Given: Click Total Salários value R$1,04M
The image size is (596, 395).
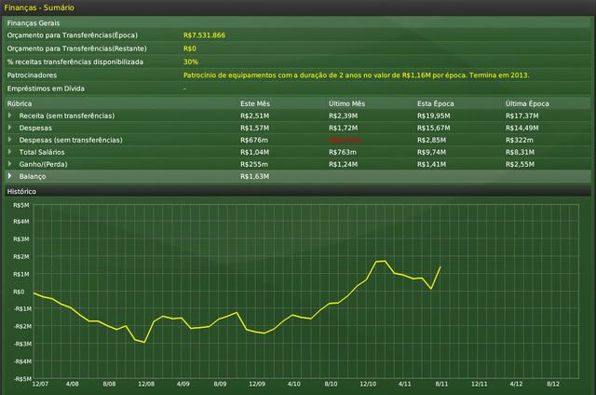Looking at the screenshot, I should coord(254,152).
